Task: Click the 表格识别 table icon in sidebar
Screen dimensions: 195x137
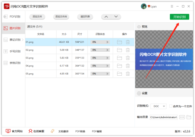Action: point(6,63)
